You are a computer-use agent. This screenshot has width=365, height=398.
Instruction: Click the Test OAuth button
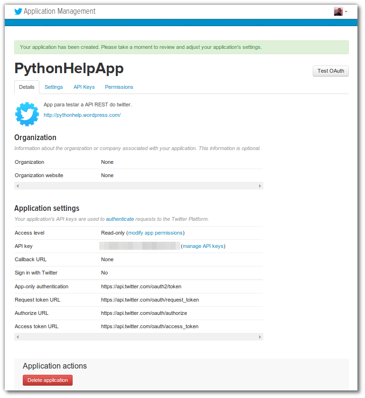click(x=331, y=71)
